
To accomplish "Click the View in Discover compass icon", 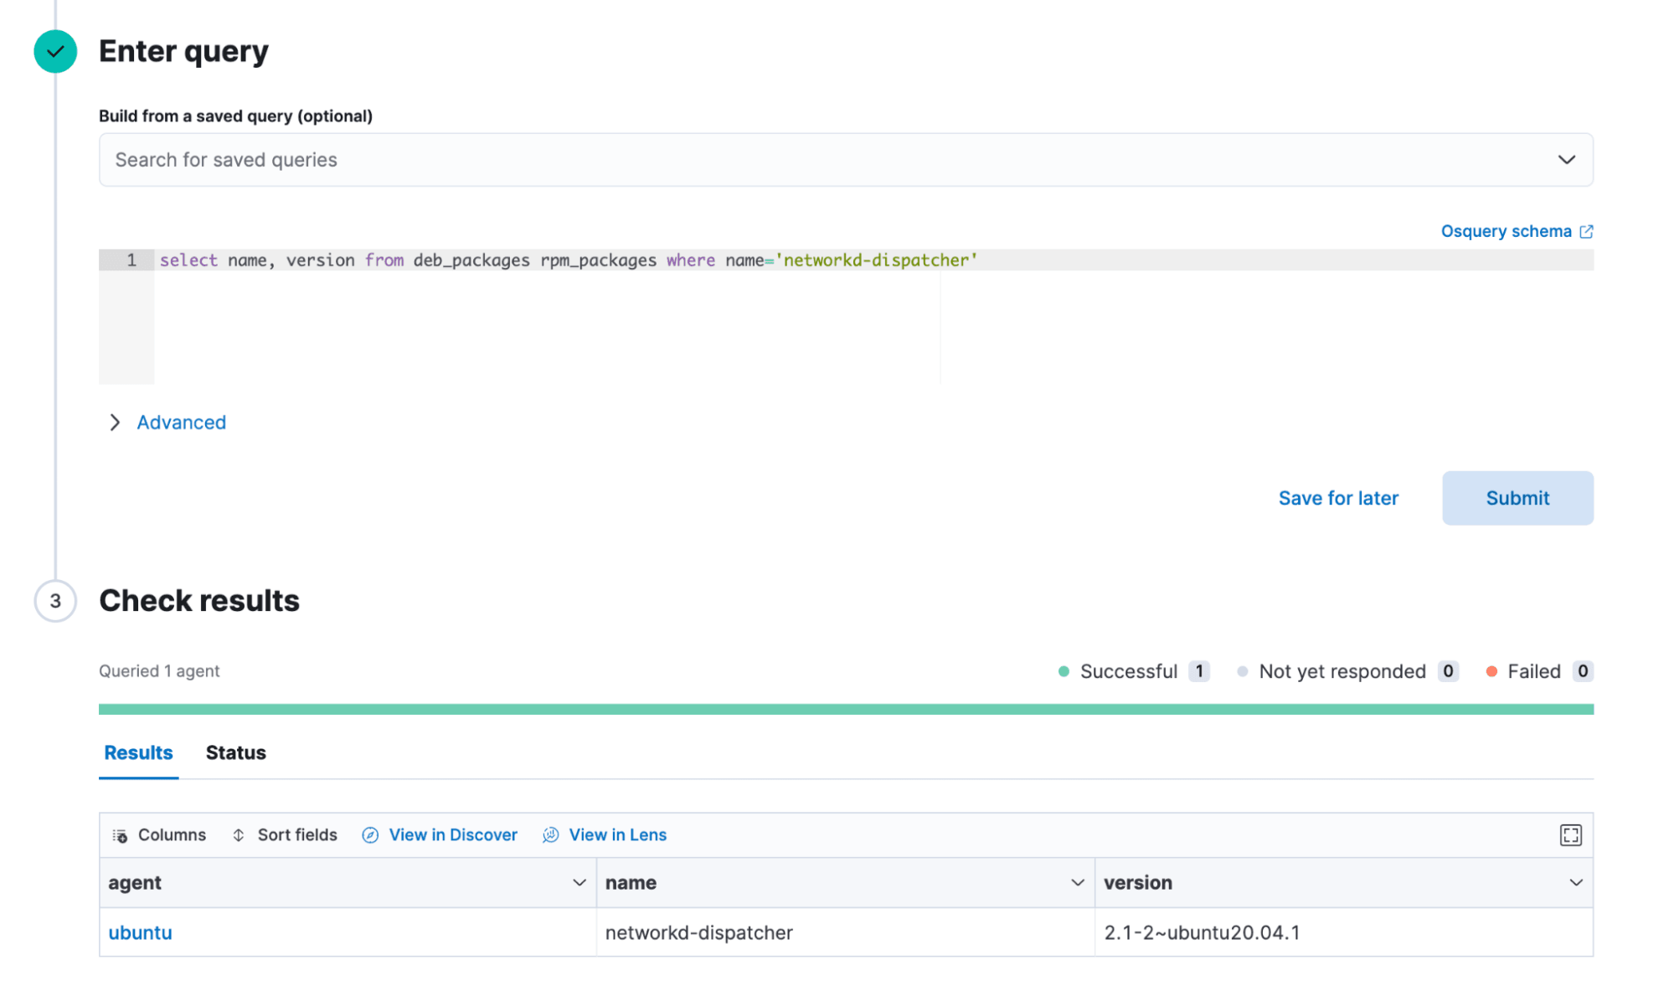I will 370,835.
